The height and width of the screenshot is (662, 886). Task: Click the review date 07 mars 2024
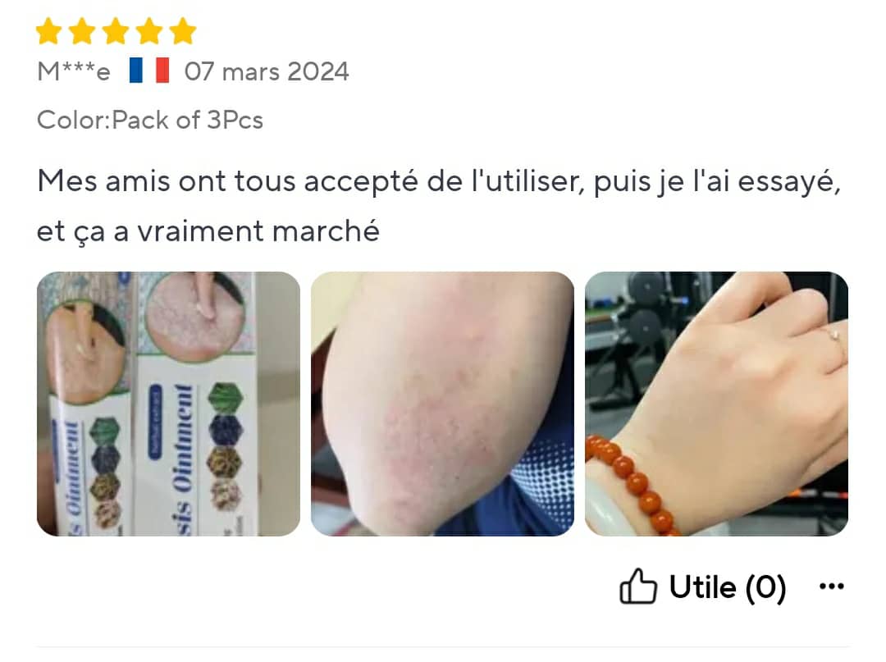coord(267,71)
